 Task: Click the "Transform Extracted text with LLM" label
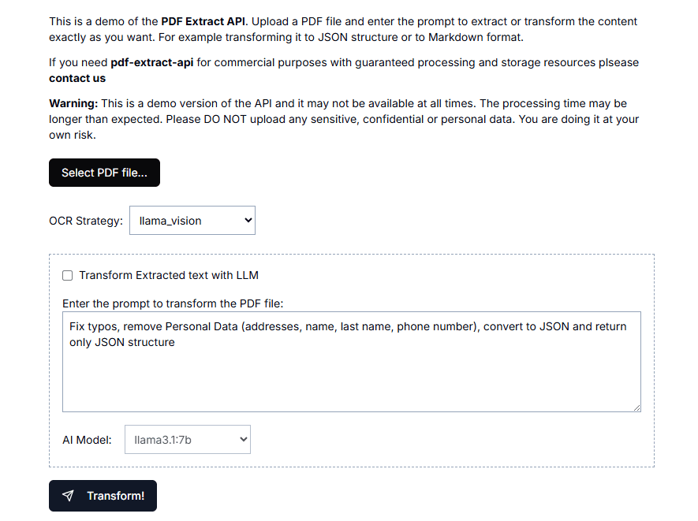tap(169, 275)
